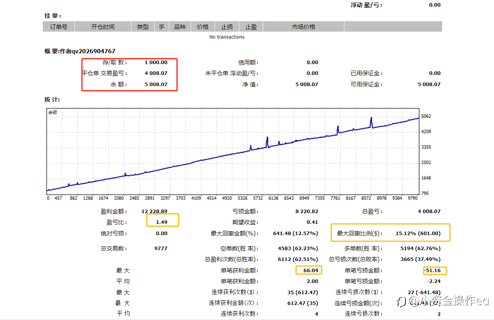494x320 pixels.
Task: Click the 存/取 款 value 1 000.00
Action: pos(156,63)
